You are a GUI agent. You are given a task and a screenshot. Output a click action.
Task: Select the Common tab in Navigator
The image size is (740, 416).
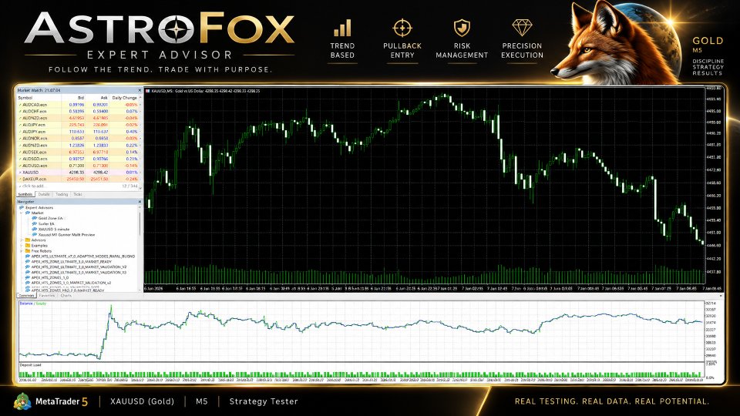click(26, 296)
